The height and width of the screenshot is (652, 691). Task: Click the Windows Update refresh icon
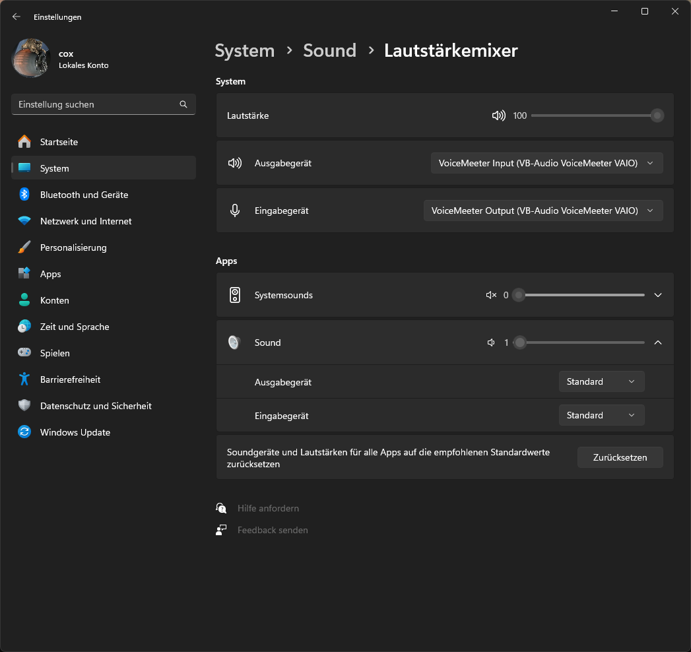24,432
